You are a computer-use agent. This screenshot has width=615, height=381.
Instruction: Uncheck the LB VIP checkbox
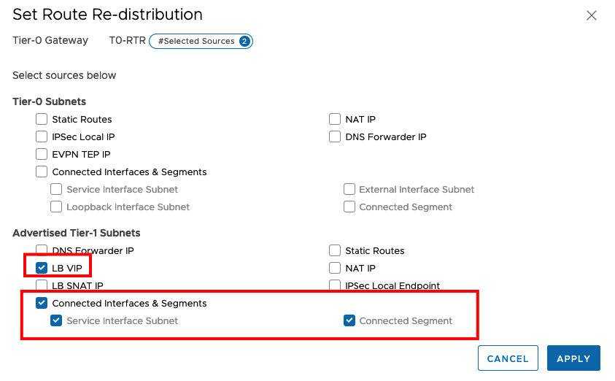click(42, 268)
